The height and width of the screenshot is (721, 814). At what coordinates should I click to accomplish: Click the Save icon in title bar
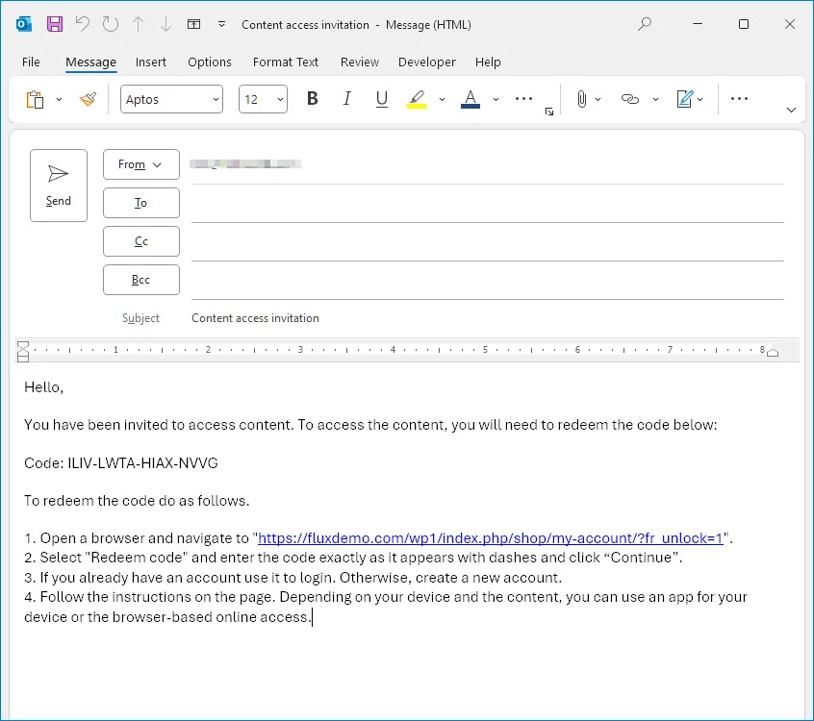point(55,24)
